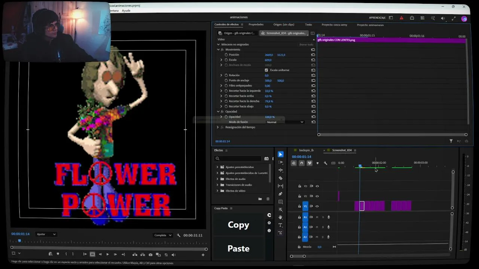The width and height of the screenshot is (479, 269).
Task: Expand the Transiciones de audio folder
Action: 217,185
